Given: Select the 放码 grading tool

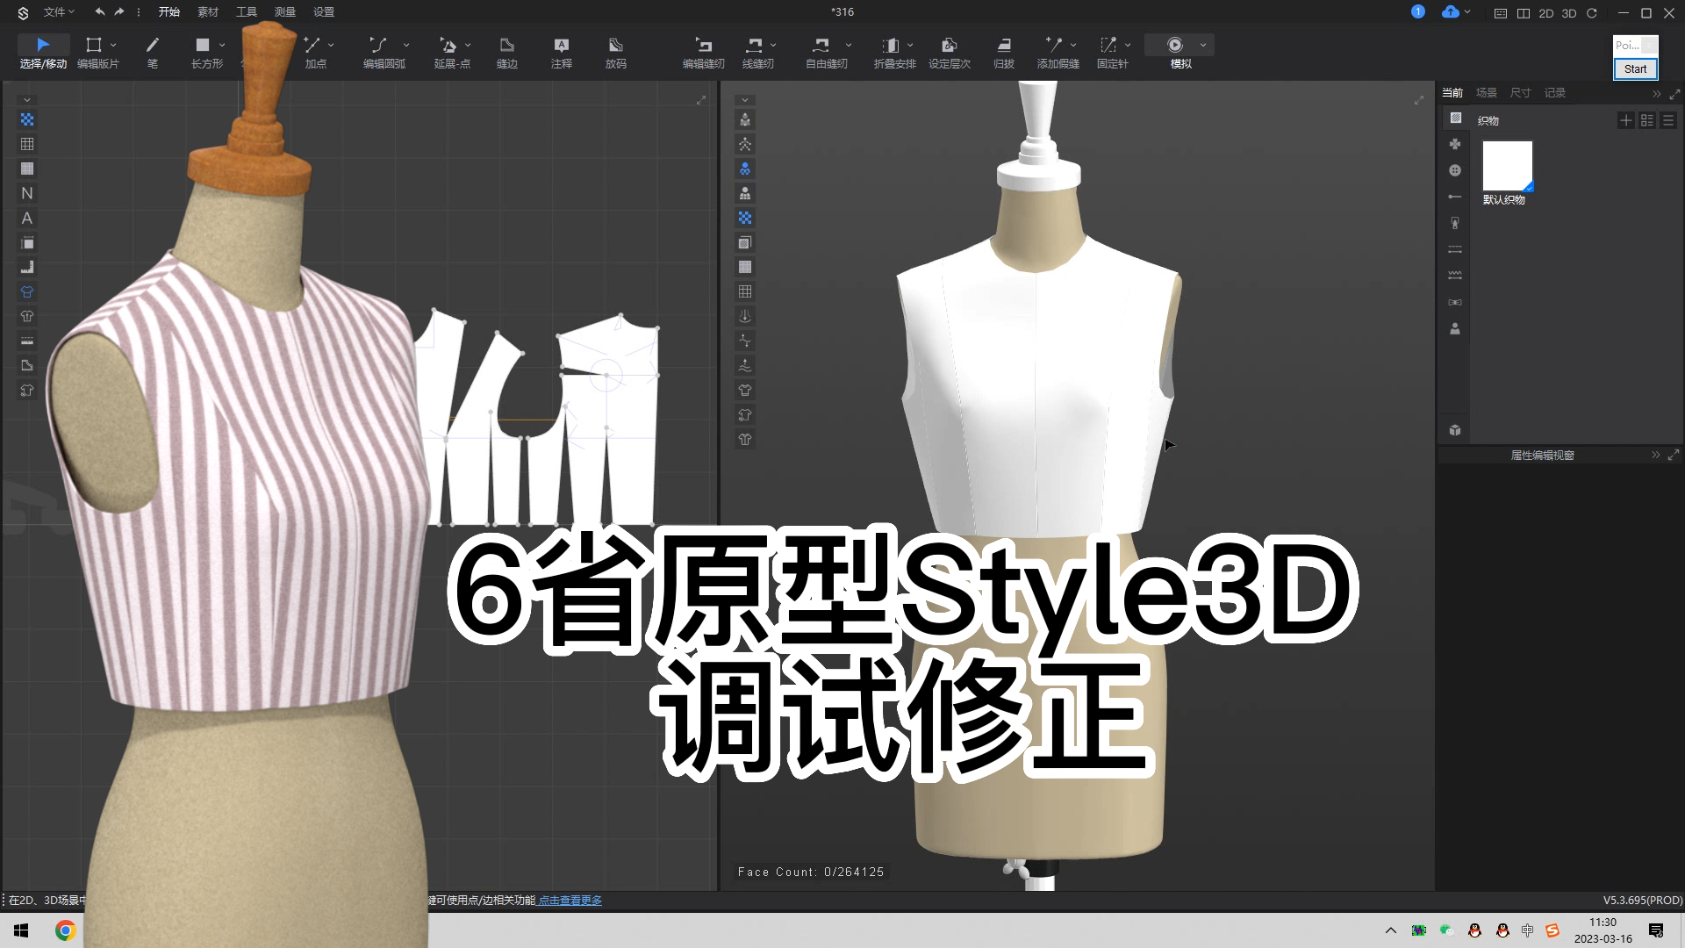Looking at the screenshot, I should point(616,53).
